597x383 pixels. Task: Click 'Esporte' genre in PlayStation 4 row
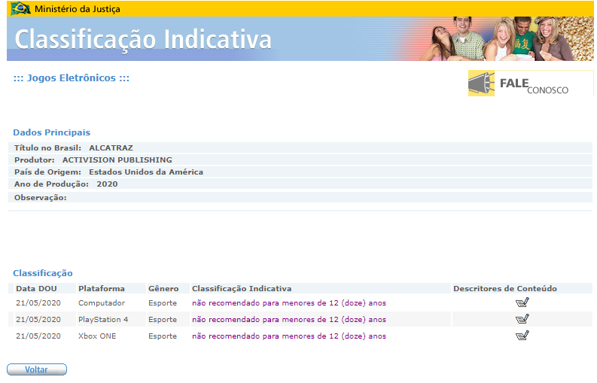point(163,320)
